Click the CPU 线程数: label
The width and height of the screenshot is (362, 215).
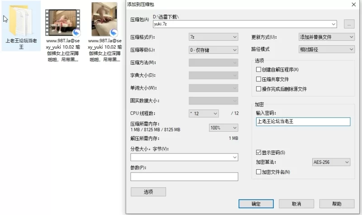(143, 113)
